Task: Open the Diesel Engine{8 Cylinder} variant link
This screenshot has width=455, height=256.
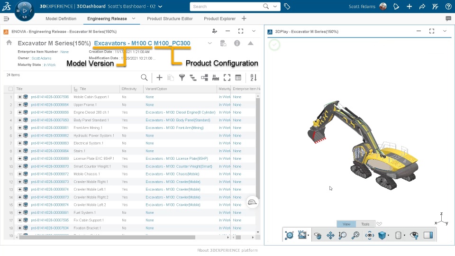Action: coord(181,112)
